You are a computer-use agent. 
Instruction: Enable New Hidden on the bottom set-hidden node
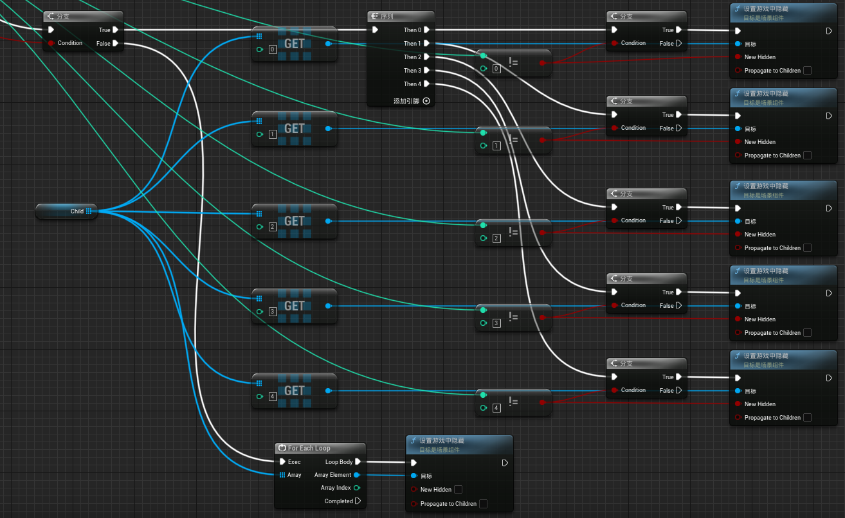[x=458, y=490]
